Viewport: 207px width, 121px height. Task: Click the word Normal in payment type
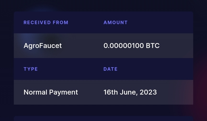[35, 92]
